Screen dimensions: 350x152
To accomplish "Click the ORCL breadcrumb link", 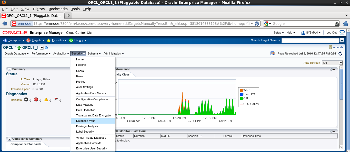I will pyautogui.click(x=8, y=48).
